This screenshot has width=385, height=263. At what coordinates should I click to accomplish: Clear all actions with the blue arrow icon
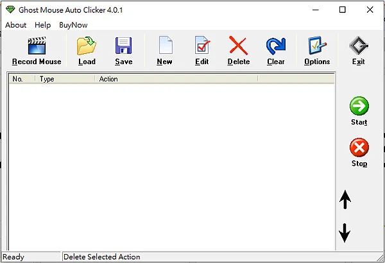[276, 46]
